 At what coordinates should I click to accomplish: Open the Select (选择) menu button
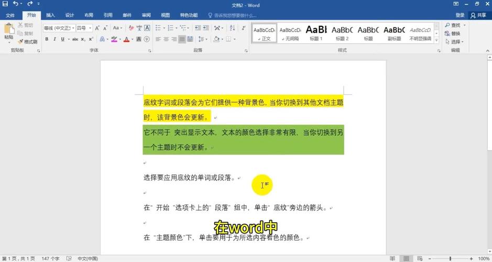click(x=454, y=41)
